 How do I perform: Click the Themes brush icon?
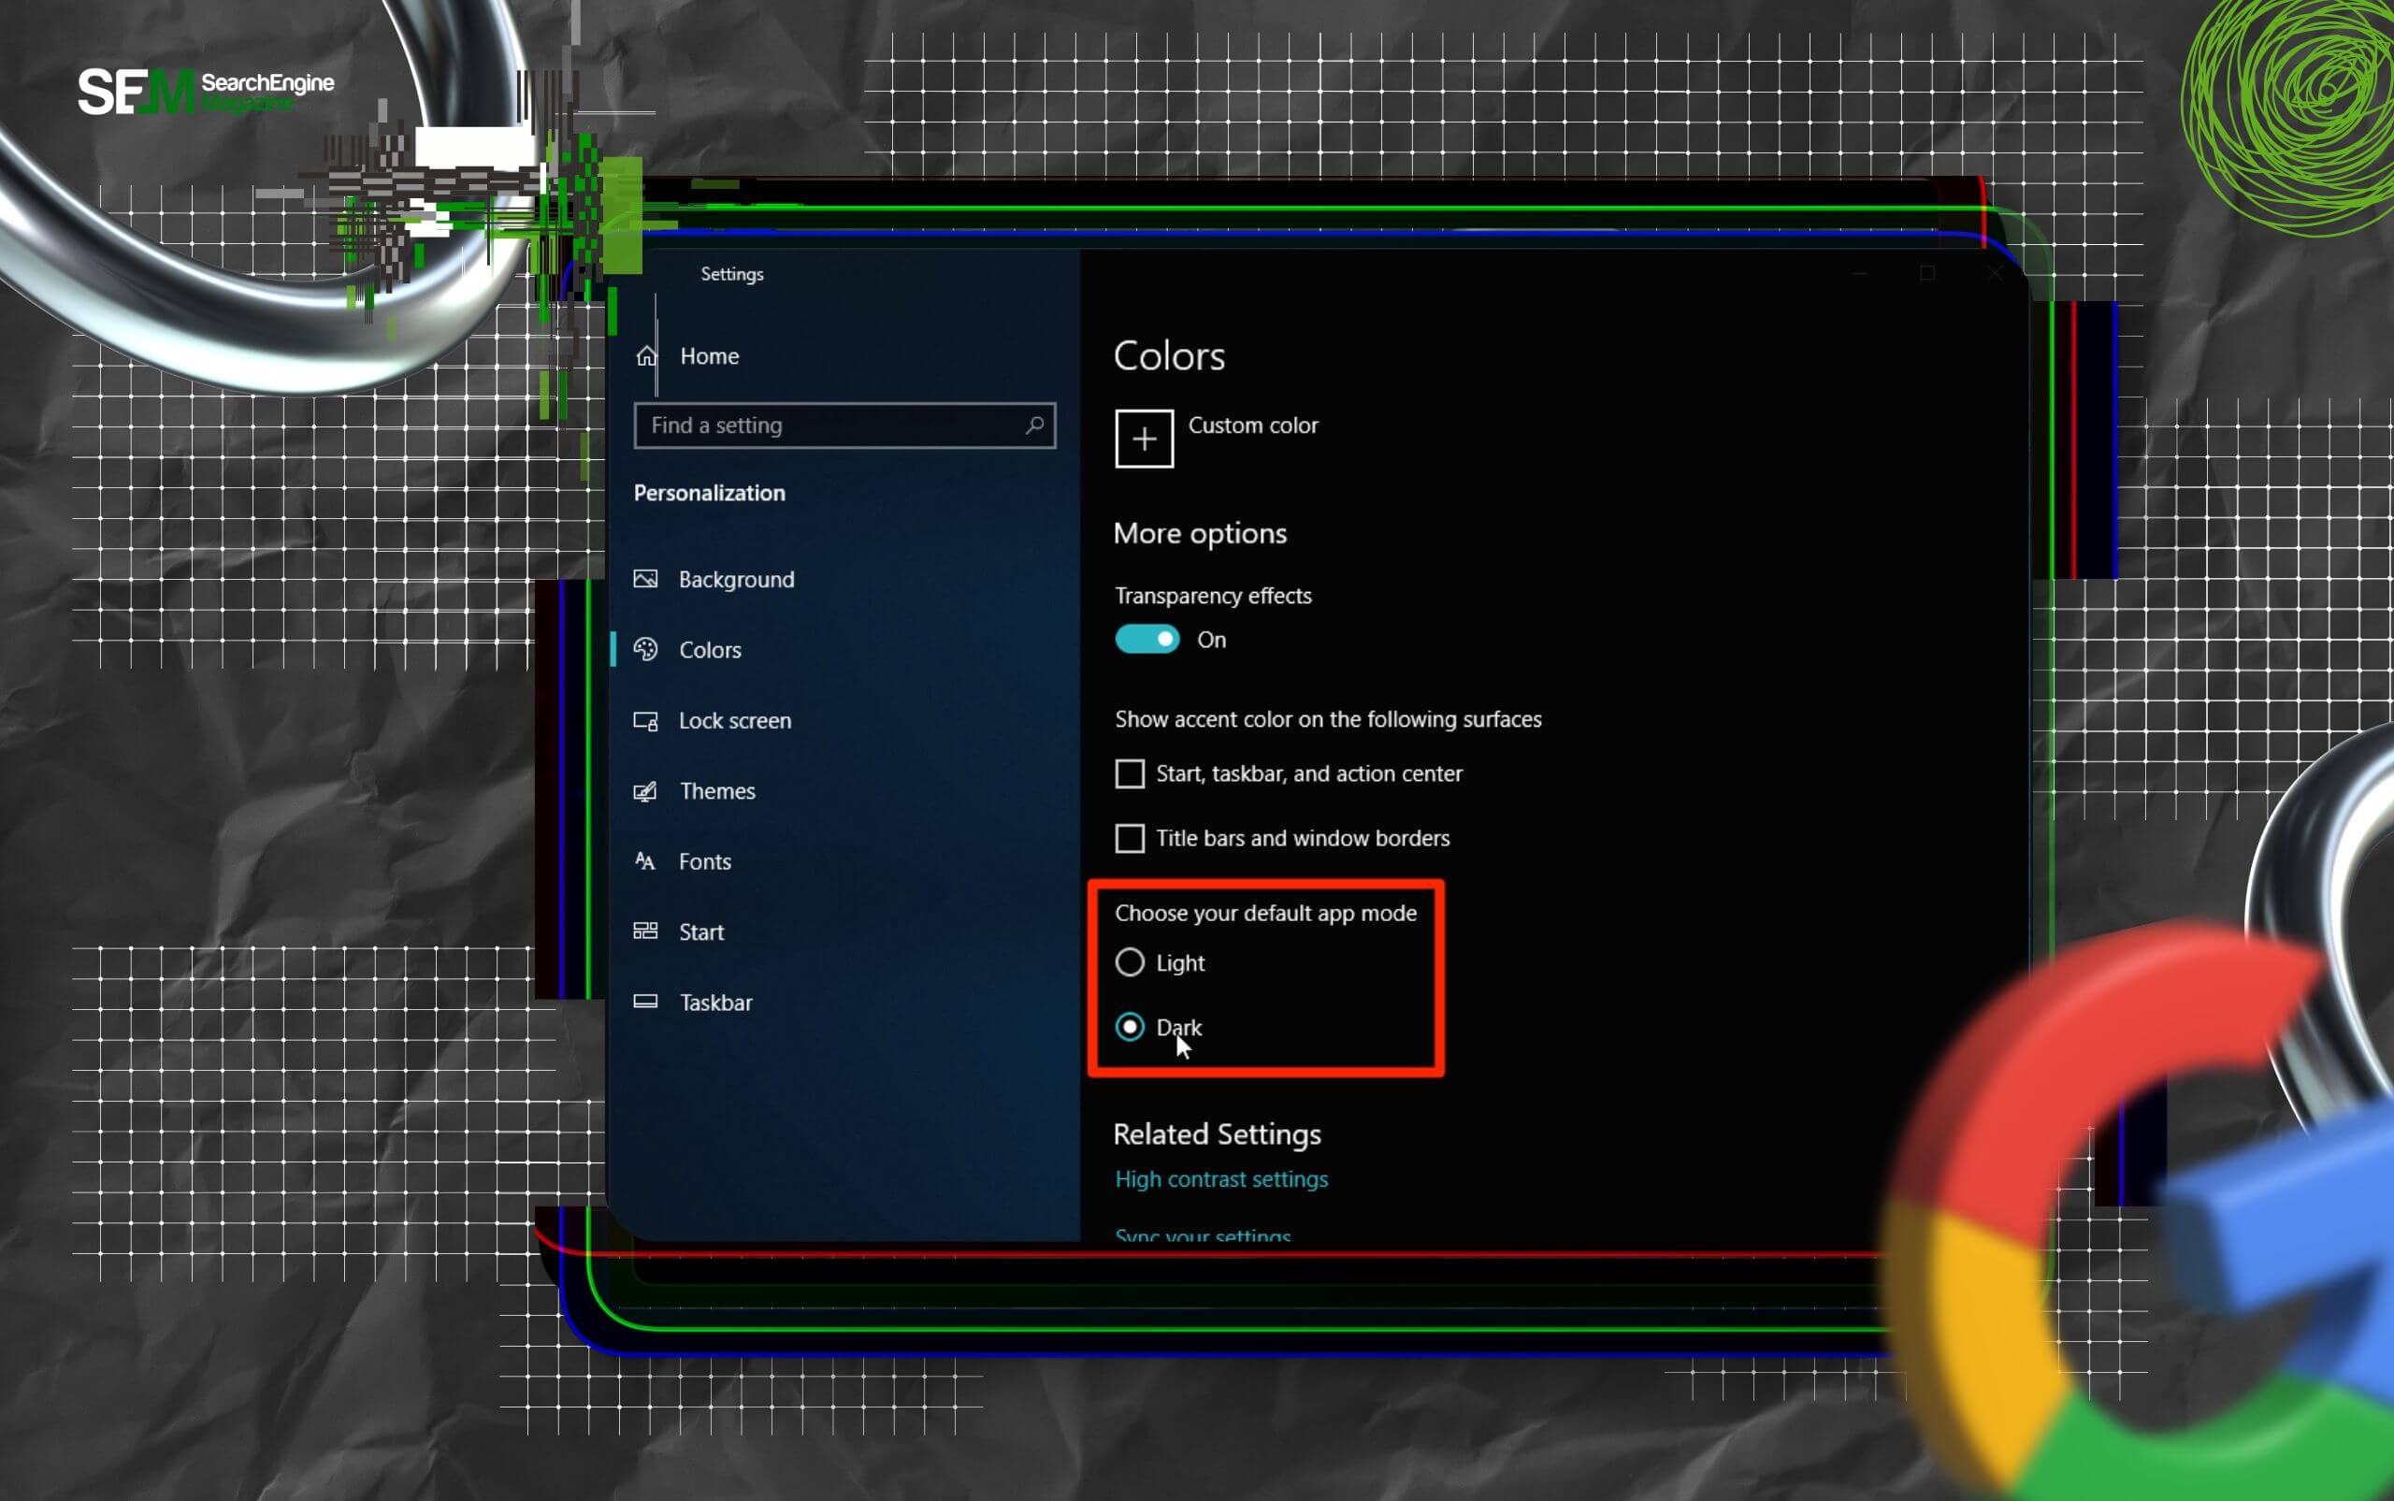pos(645,791)
